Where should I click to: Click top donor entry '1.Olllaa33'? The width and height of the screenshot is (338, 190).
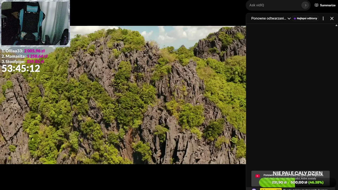23,51
